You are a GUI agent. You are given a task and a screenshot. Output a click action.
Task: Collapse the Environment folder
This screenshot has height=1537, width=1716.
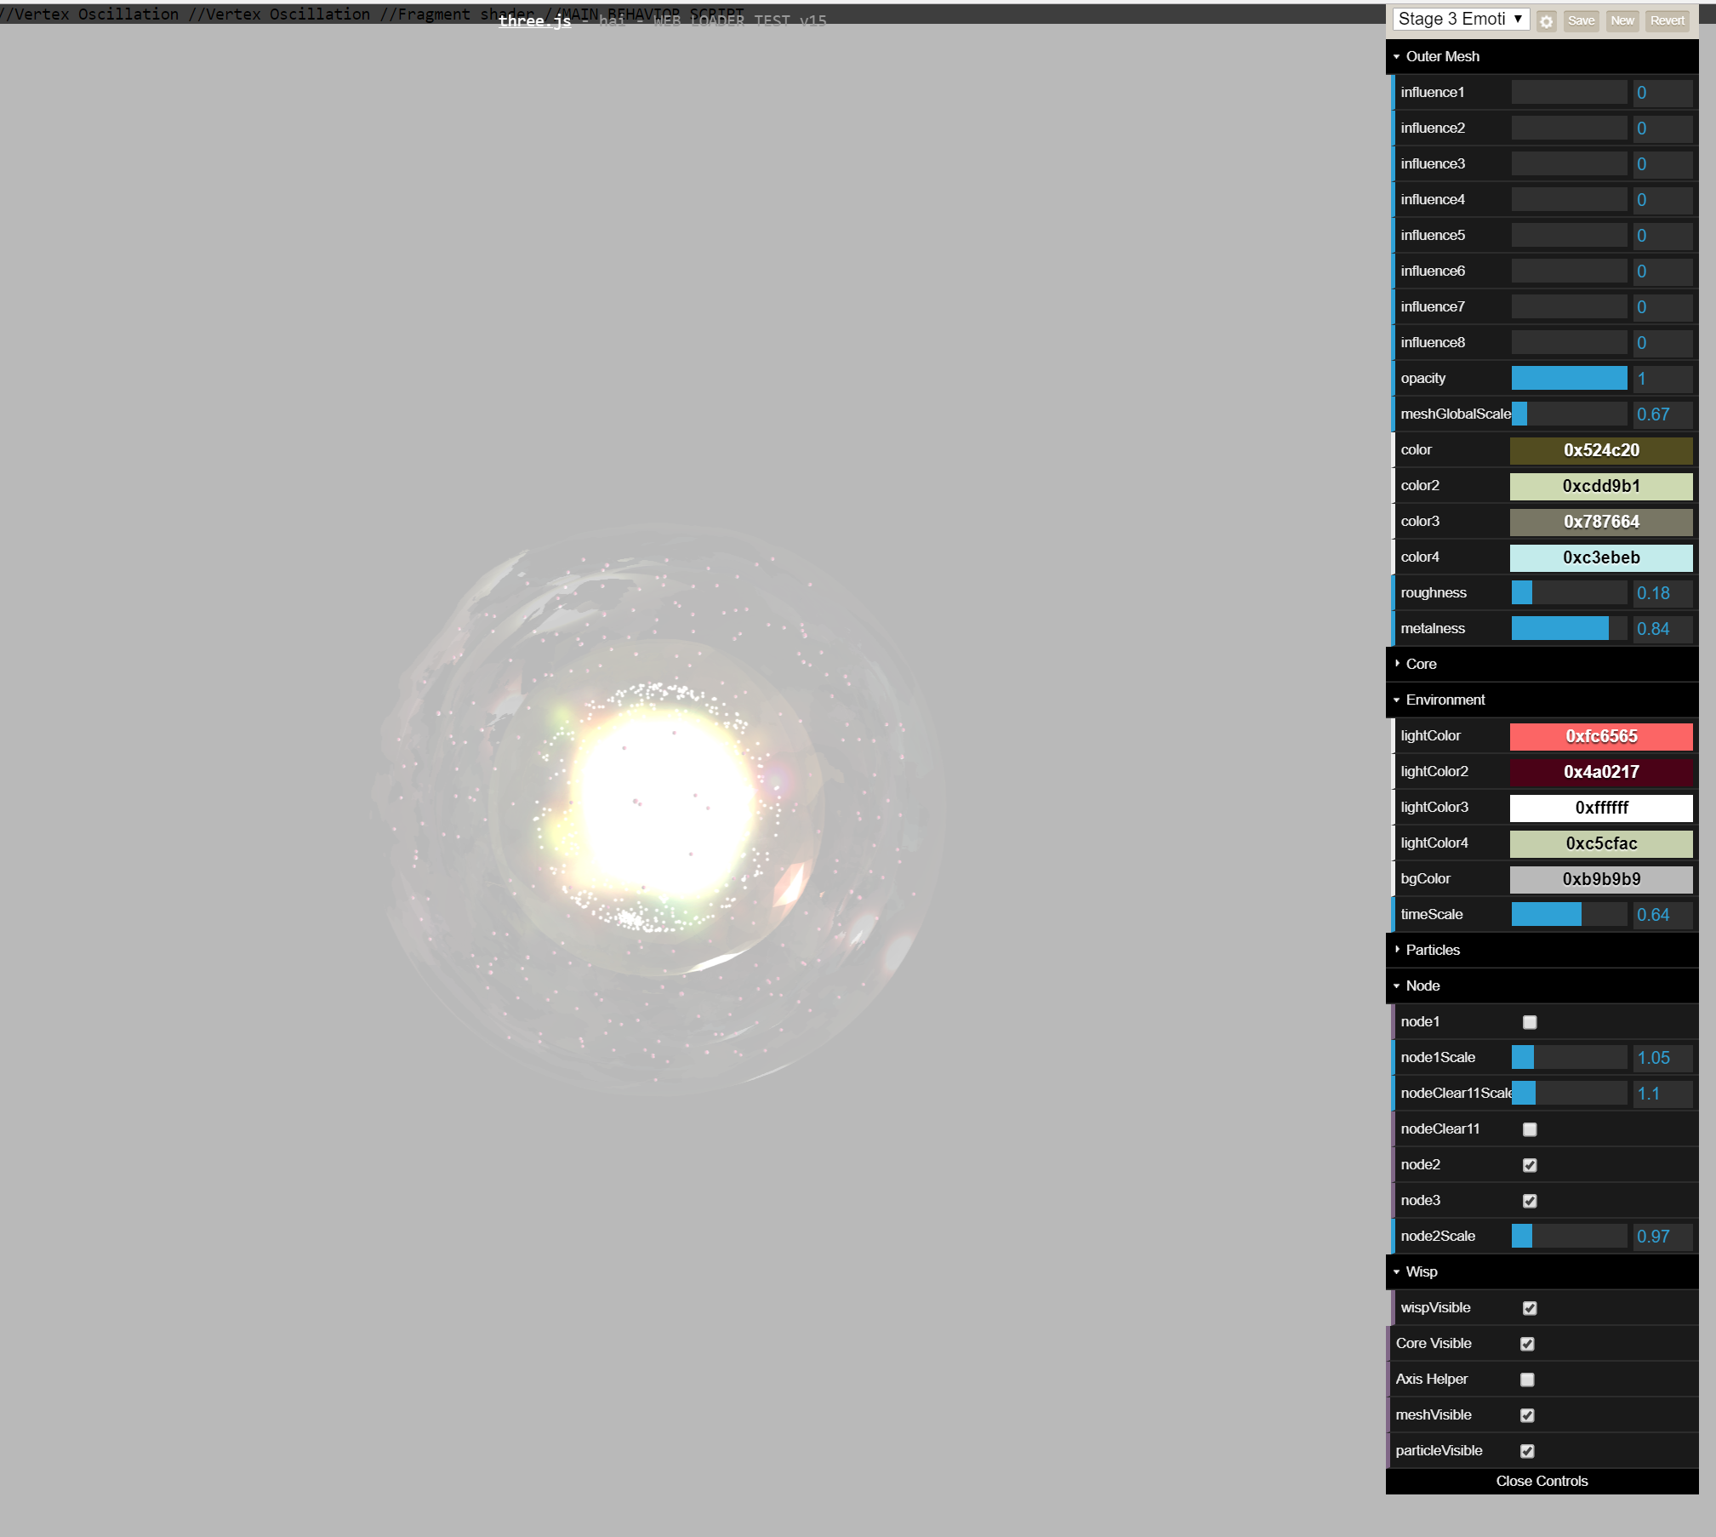1542,700
